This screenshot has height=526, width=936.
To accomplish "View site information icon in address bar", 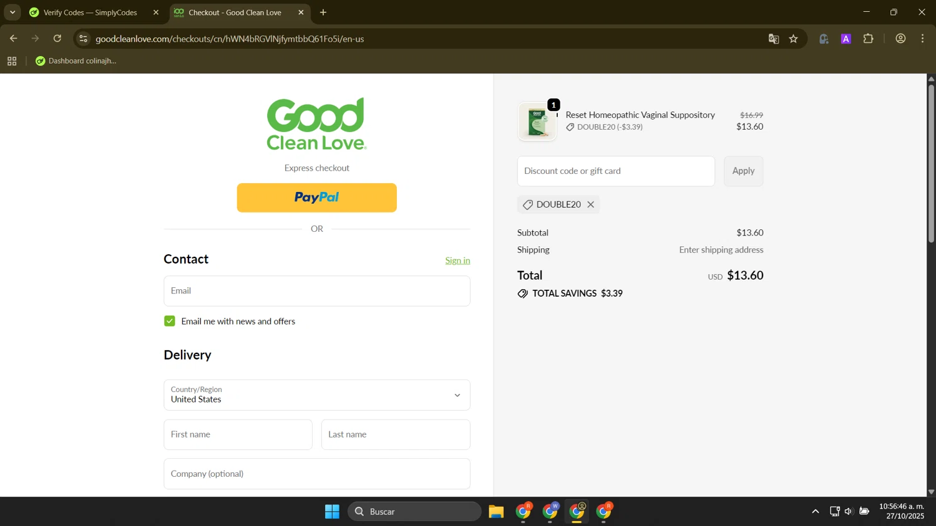I will pos(83,39).
